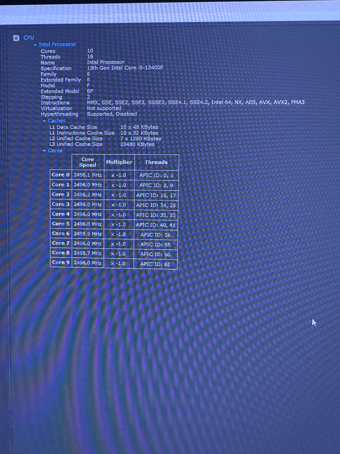Select the Extended Model value BF

coord(90,91)
